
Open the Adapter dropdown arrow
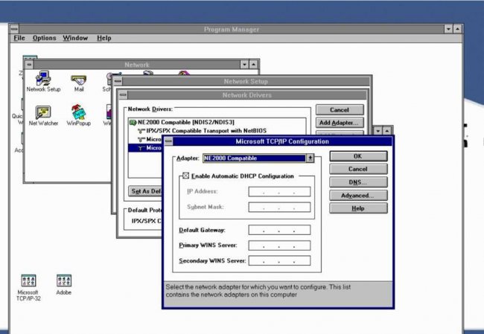click(310, 158)
